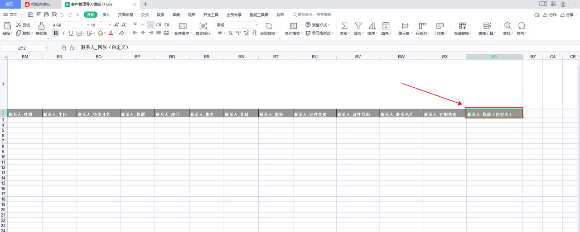The image size is (580, 232).
Task: Click the Fill (填充) button
Action: point(386,29)
